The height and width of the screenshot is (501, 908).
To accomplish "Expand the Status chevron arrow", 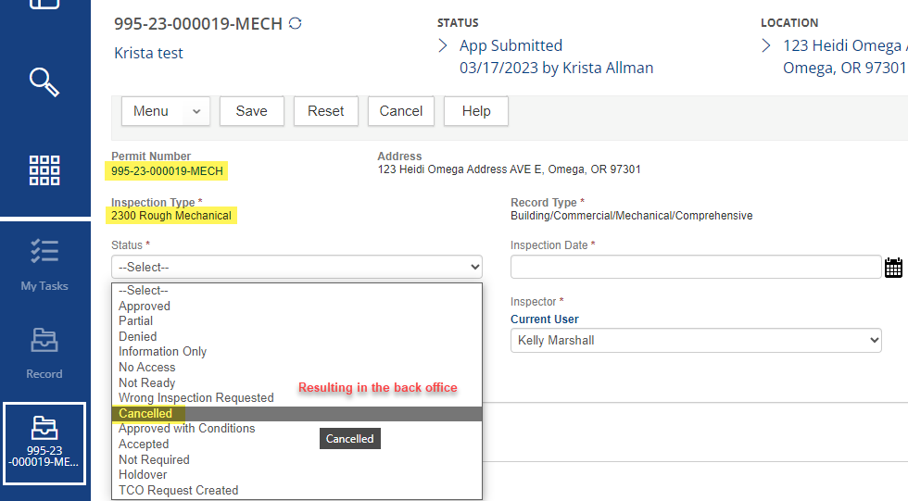I will (x=443, y=45).
